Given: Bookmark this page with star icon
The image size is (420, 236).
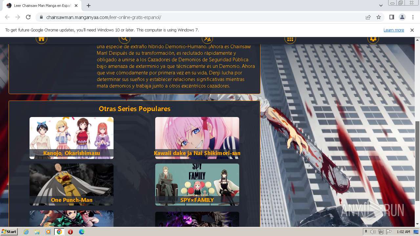Looking at the screenshot, I should coord(379,17).
